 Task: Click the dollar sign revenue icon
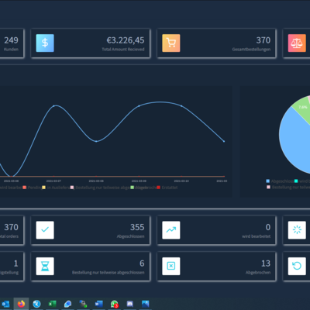click(x=45, y=43)
